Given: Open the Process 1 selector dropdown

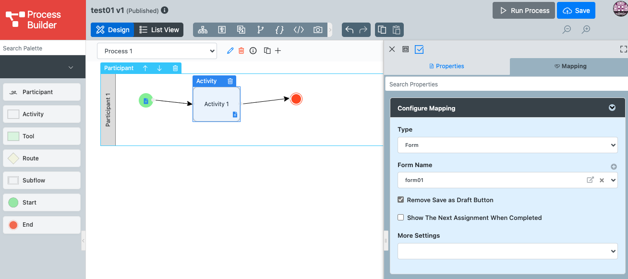Looking at the screenshot, I should [x=157, y=51].
